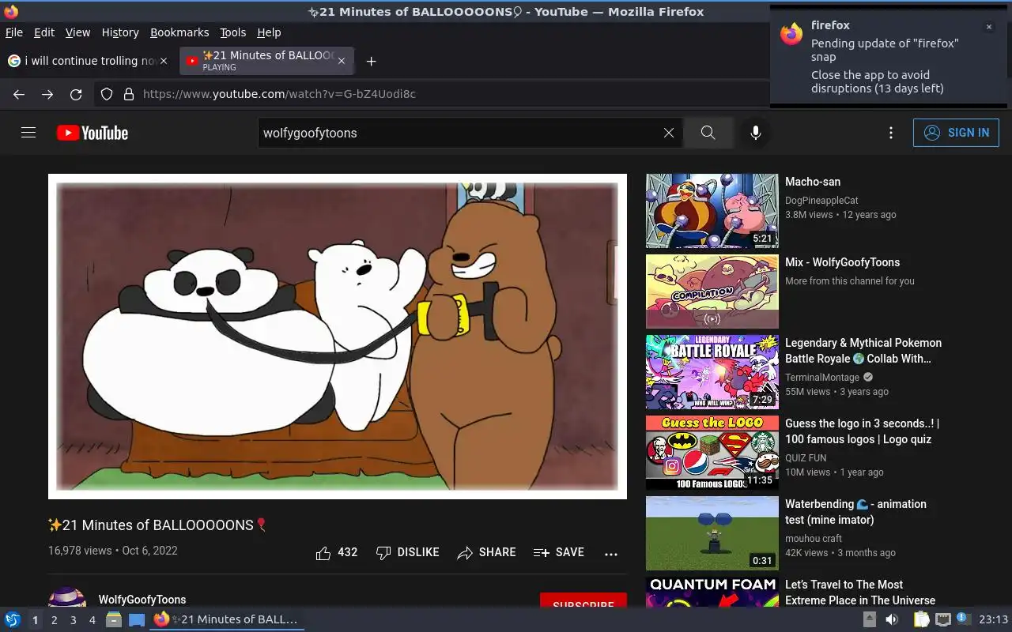The width and height of the screenshot is (1012, 632).
Task: Open the Edit menu
Action: [44, 32]
